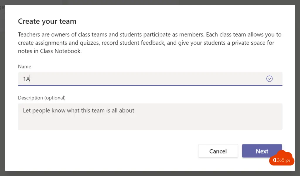Screen dimensions: 300x176
Task: Click the 'Create your team' heading
Action: [x=47, y=21]
